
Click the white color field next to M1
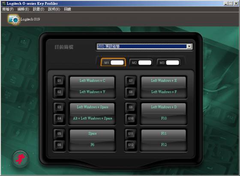(117, 63)
